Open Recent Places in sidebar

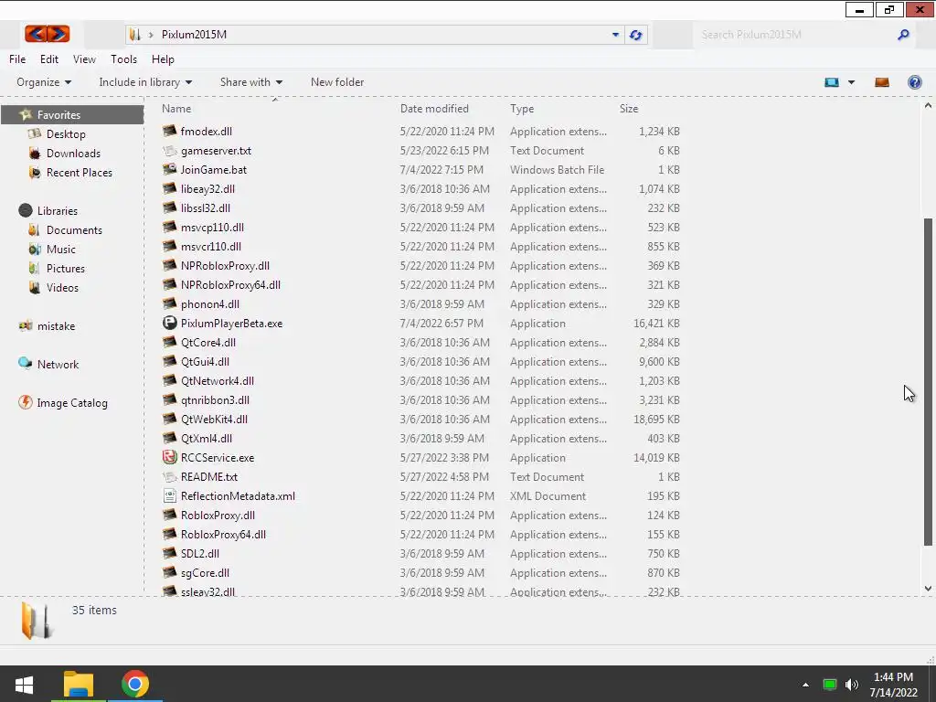coord(79,173)
